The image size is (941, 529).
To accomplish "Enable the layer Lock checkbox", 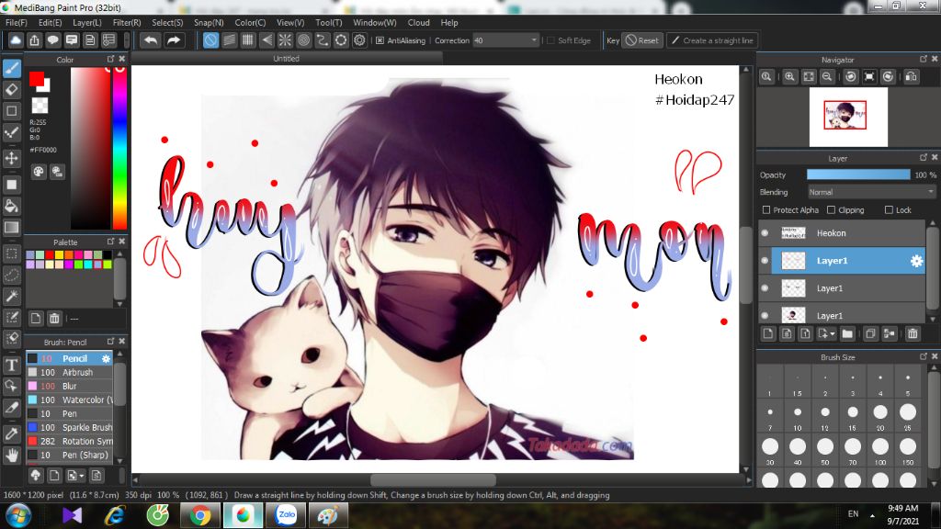I will pos(889,210).
